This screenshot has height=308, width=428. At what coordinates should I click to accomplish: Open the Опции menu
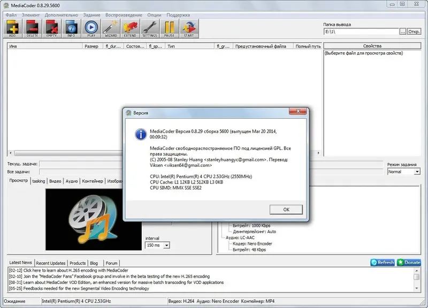154,15
